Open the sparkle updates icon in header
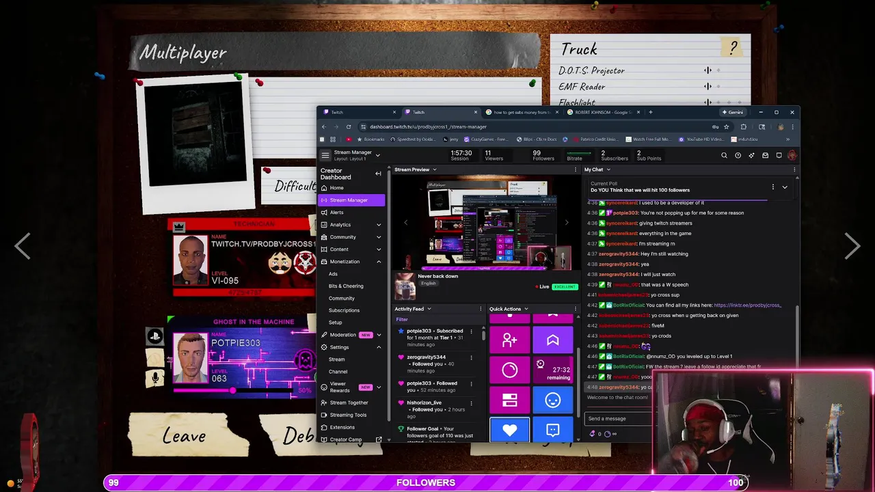This screenshot has height=492, width=875. click(x=751, y=155)
